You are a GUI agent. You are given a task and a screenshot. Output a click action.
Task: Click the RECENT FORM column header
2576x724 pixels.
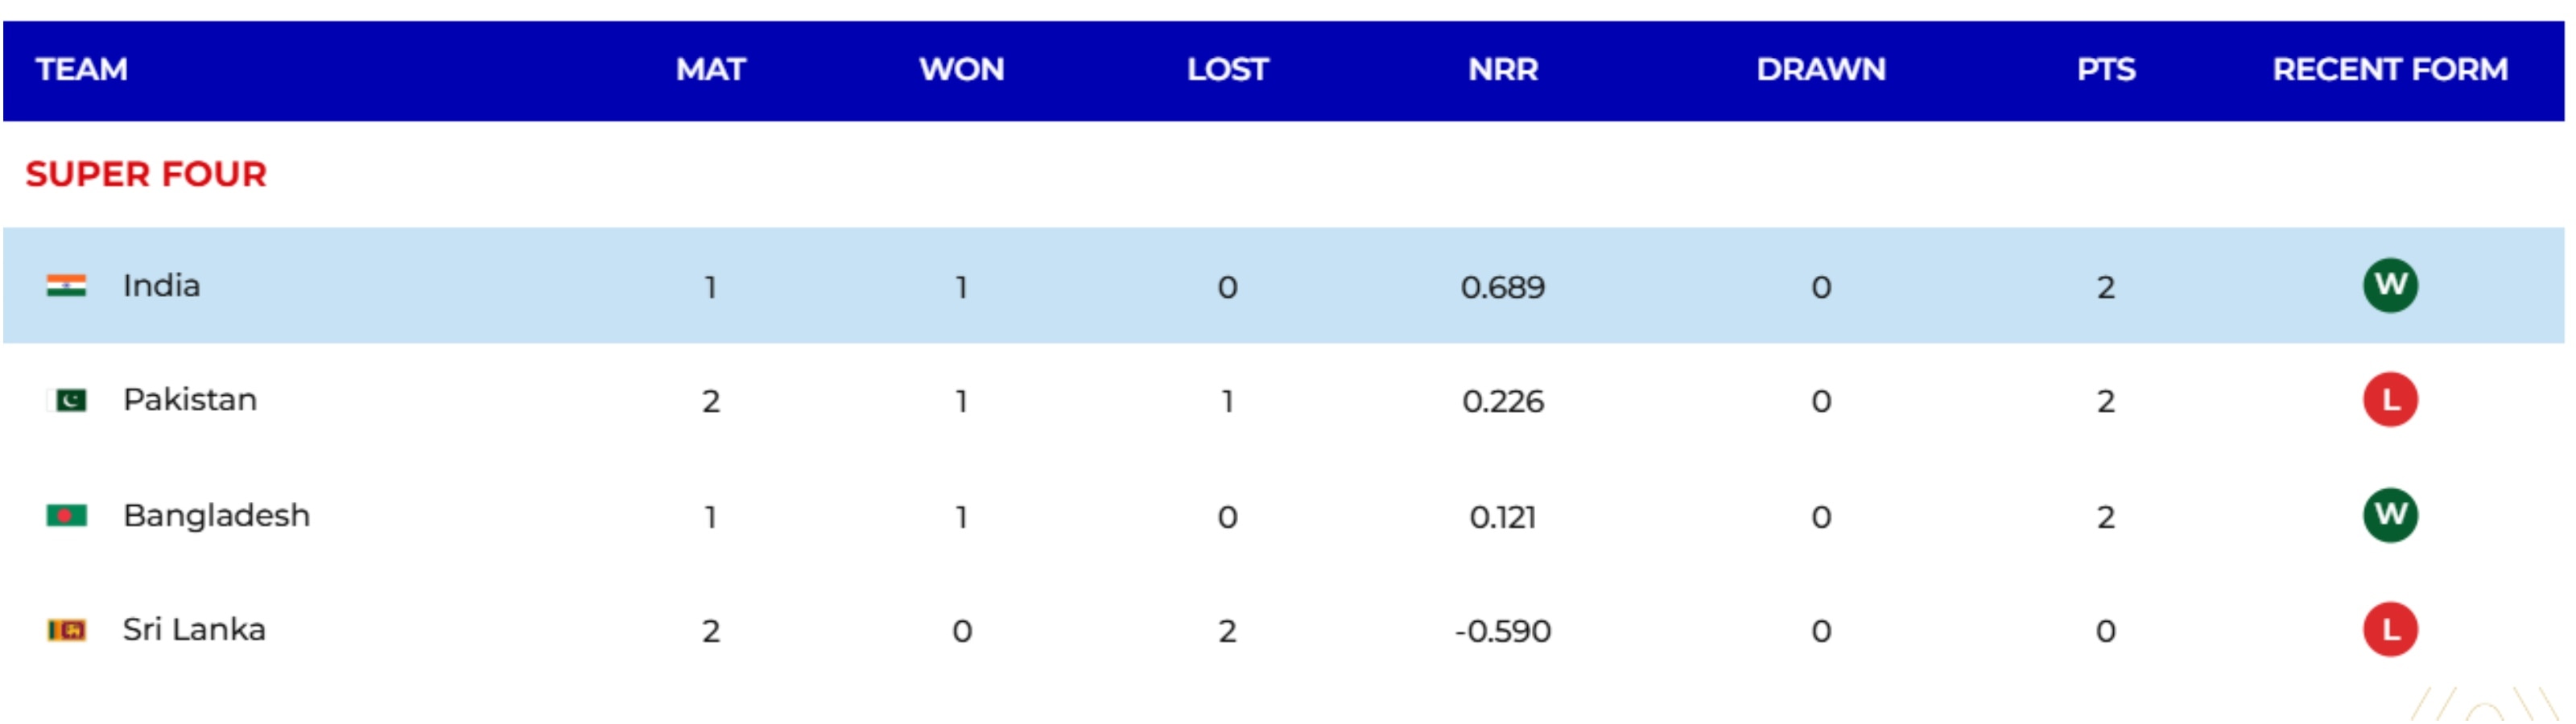pos(2390,70)
